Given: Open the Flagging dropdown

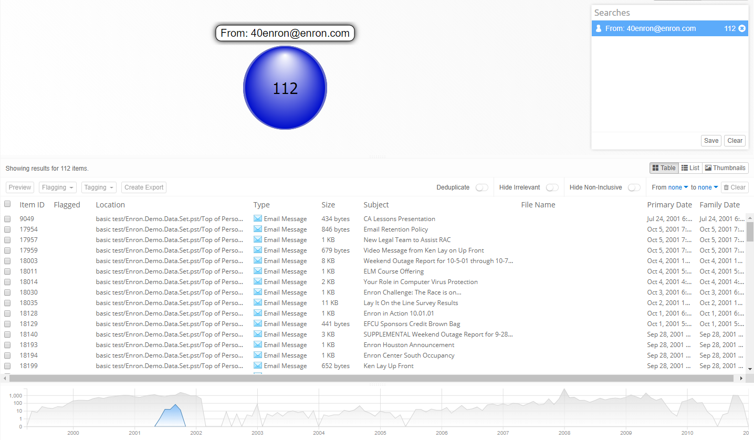Looking at the screenshot, I should [58, 187].
